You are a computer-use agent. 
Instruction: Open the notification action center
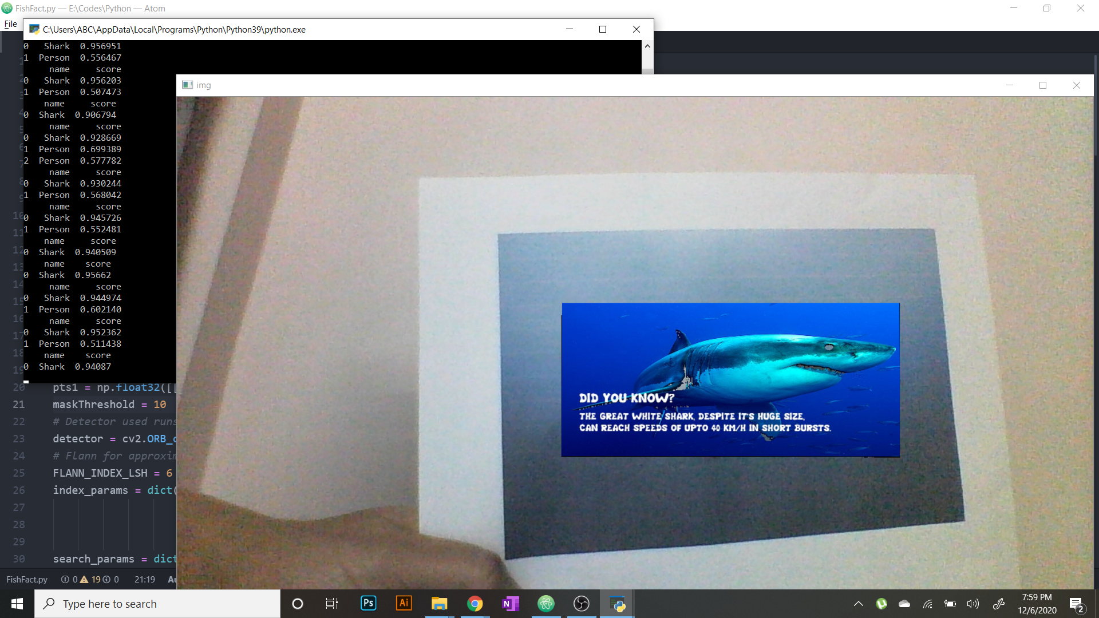click(1076, 604)
